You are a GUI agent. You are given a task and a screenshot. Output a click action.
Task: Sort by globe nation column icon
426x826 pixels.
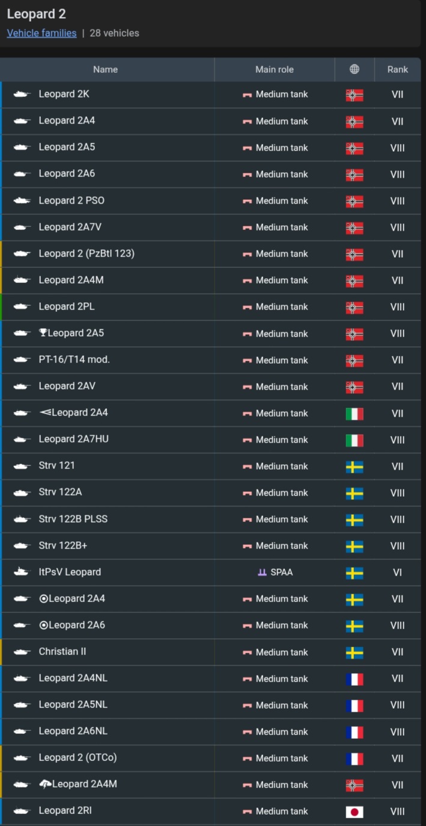click(x=354, y=69)
